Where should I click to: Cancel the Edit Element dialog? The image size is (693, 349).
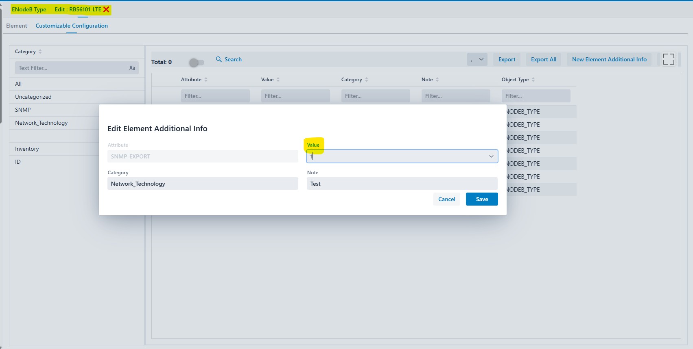pos(446,199)
